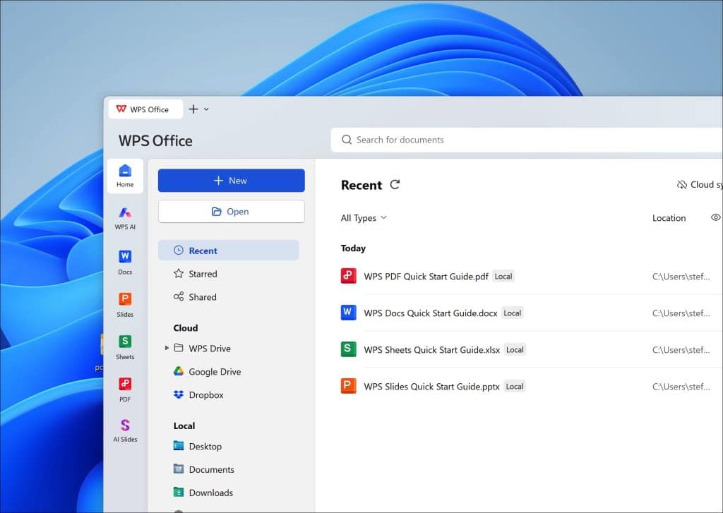Screen dimensions: 723x513
Task: Open WPS AI from the left sidebar
Action: point(125,217)
